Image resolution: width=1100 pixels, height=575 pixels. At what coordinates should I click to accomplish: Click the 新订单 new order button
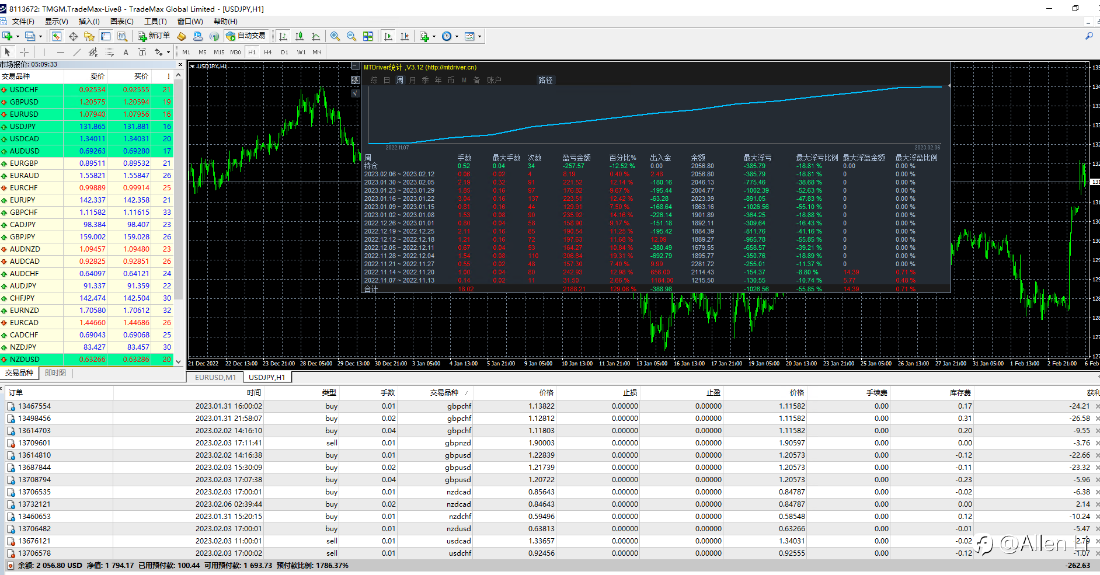pyautogui.click(x=154, y=36)
